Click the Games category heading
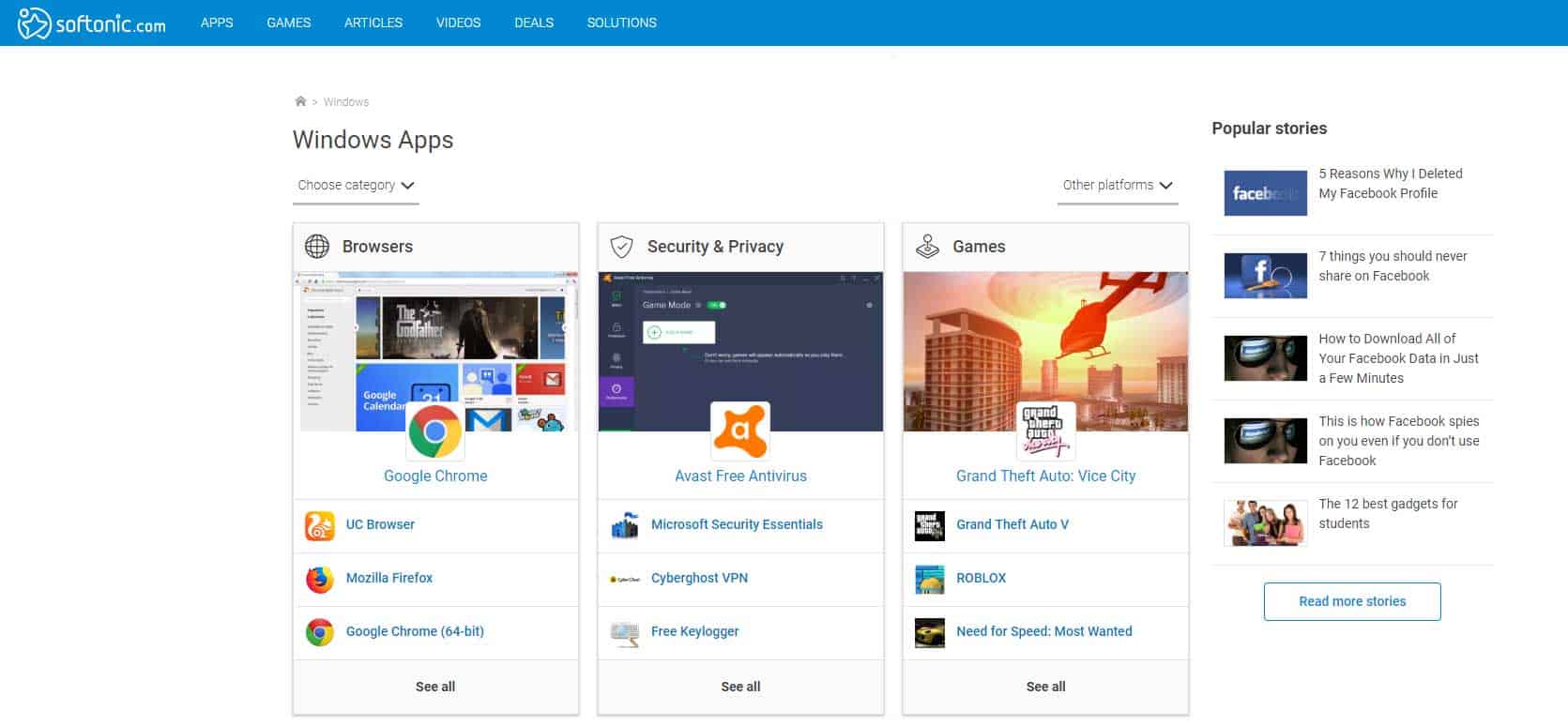This screenshot has height=726, width=1568. [x=979, y=247]
